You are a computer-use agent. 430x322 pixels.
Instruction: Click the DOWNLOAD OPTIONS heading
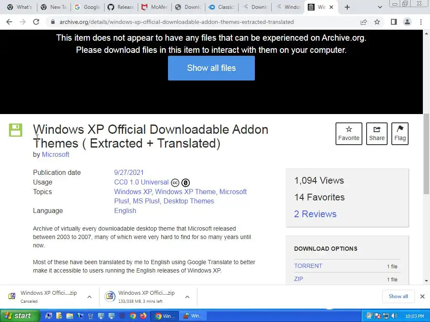click(326, 249)
